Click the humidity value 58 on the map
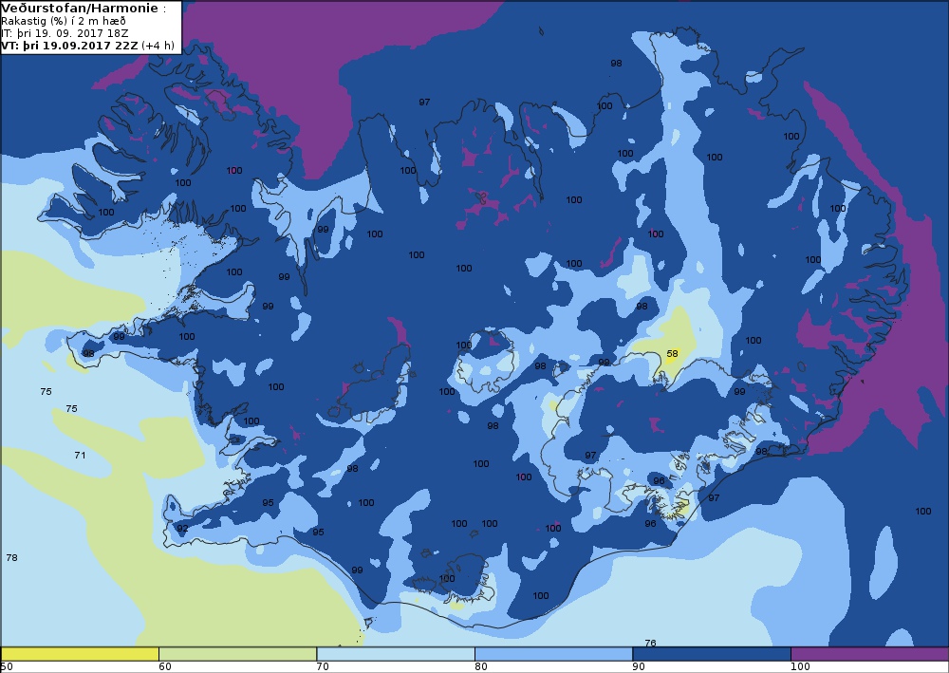Image resolution: width=949 pixels, height=673 pixels. click(673, 353)
